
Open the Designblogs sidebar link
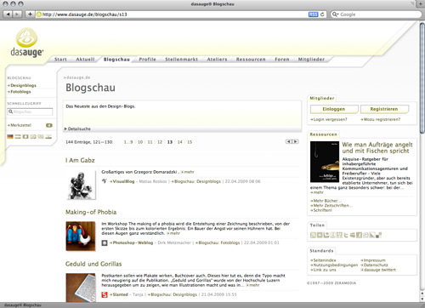coord(23,85)
